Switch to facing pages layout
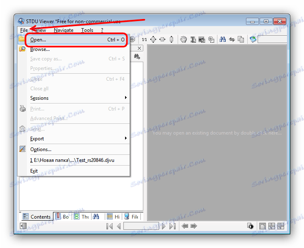The image size is (304, 248). tap(271, 226)
